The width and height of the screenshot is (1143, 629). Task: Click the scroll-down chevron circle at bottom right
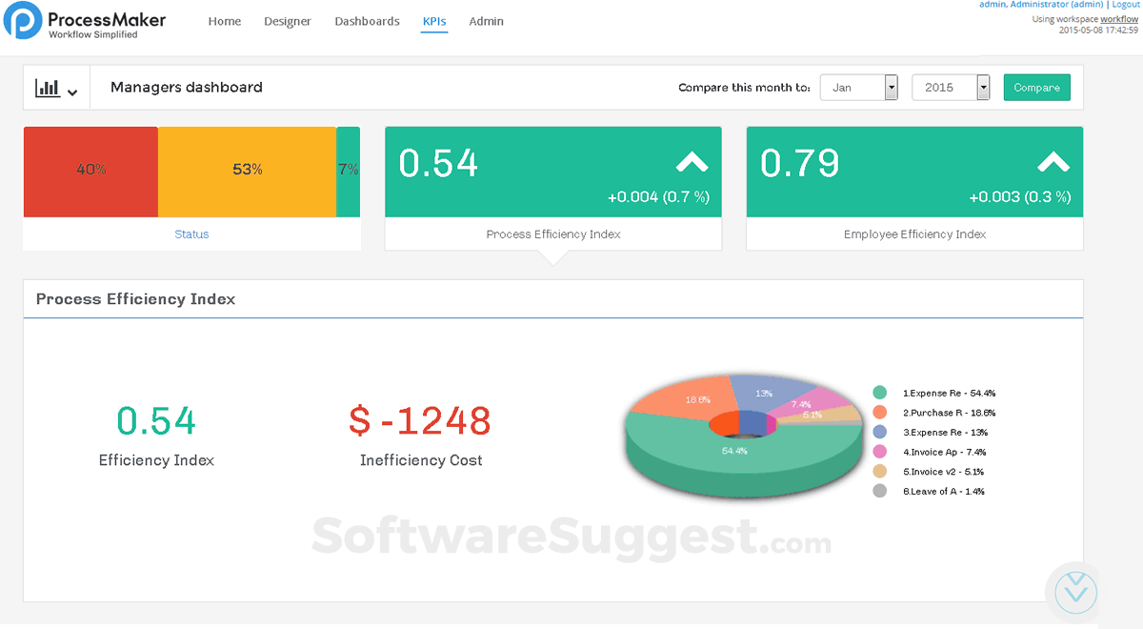tap(1074, 592)
